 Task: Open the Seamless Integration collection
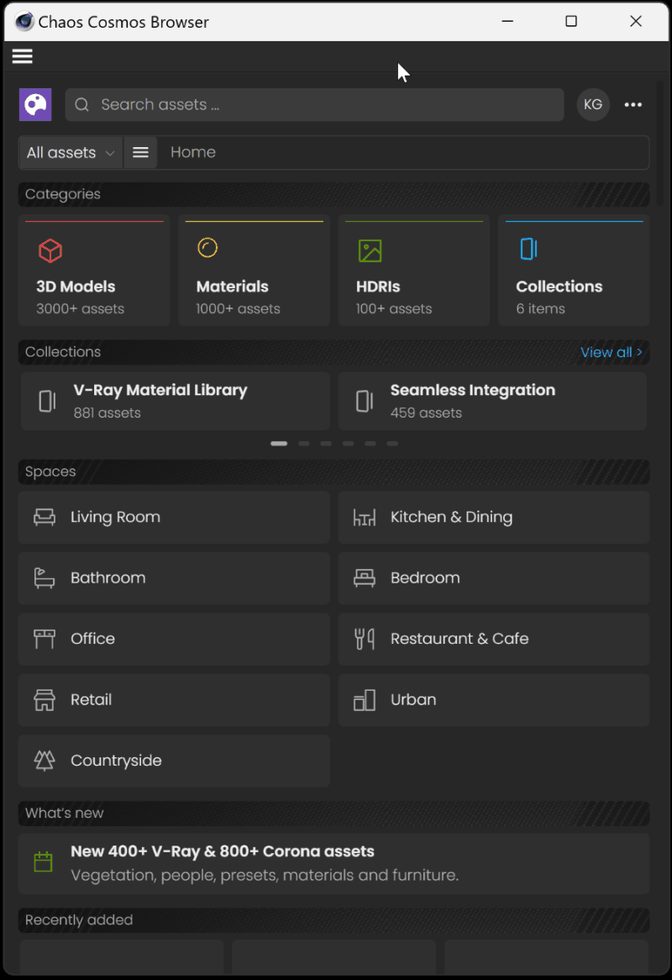pos(492,401)
